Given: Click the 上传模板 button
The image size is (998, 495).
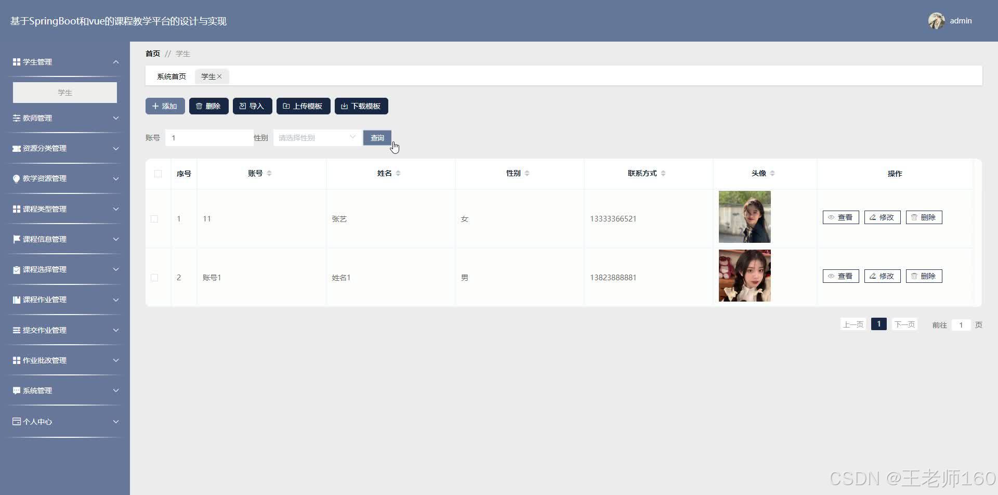Looking at the screenshot, I should [304, 106].
